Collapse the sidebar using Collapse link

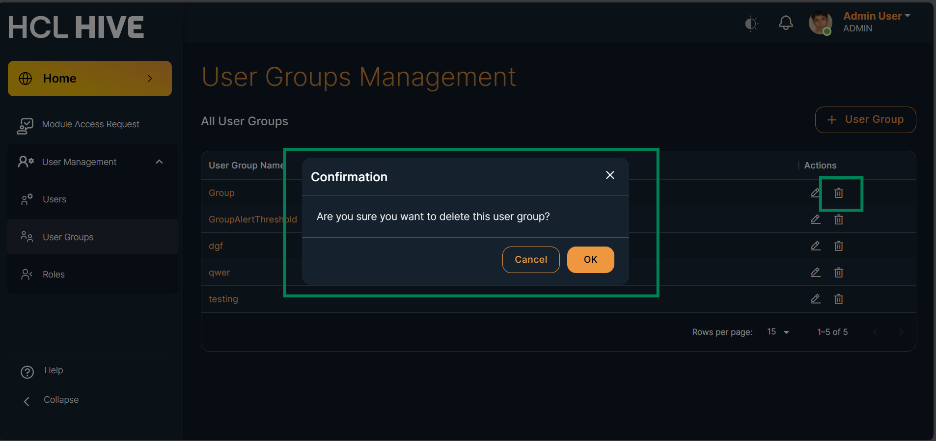click(61, 400)
